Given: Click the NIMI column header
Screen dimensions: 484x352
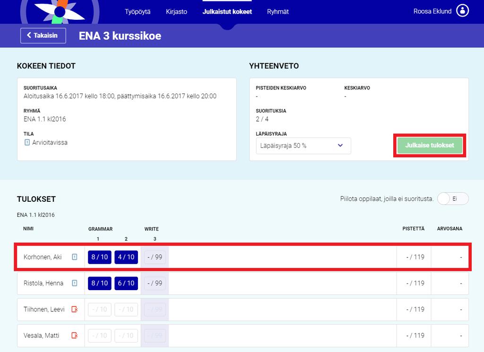Looking at the screenshot, I should tap(28, 229).
